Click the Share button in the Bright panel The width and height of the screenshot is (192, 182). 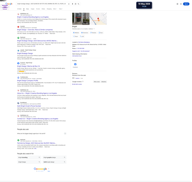point(76,37)
